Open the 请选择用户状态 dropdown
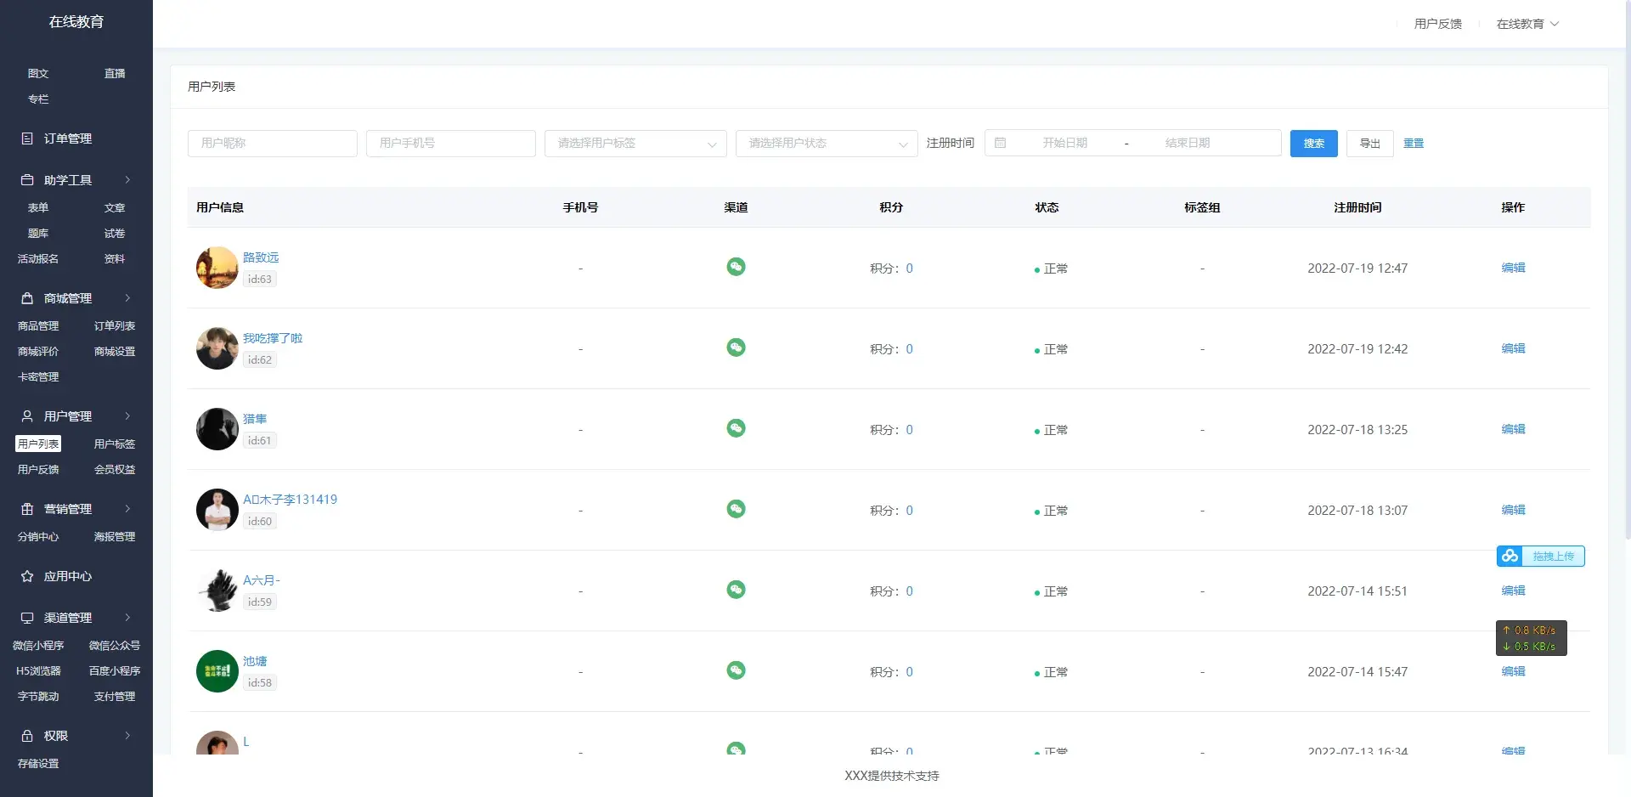The image size is (1631, 797). coord(827,144)
